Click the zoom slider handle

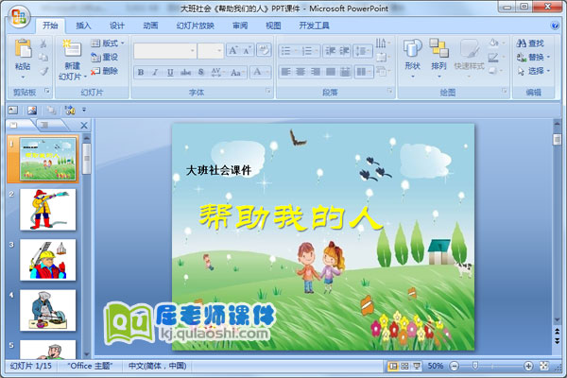click(475, 366)
